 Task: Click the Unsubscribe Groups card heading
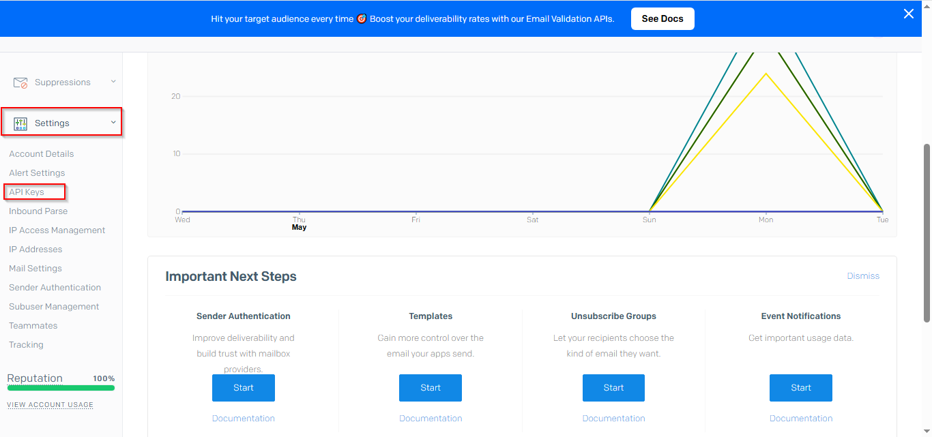click(613, 316)
